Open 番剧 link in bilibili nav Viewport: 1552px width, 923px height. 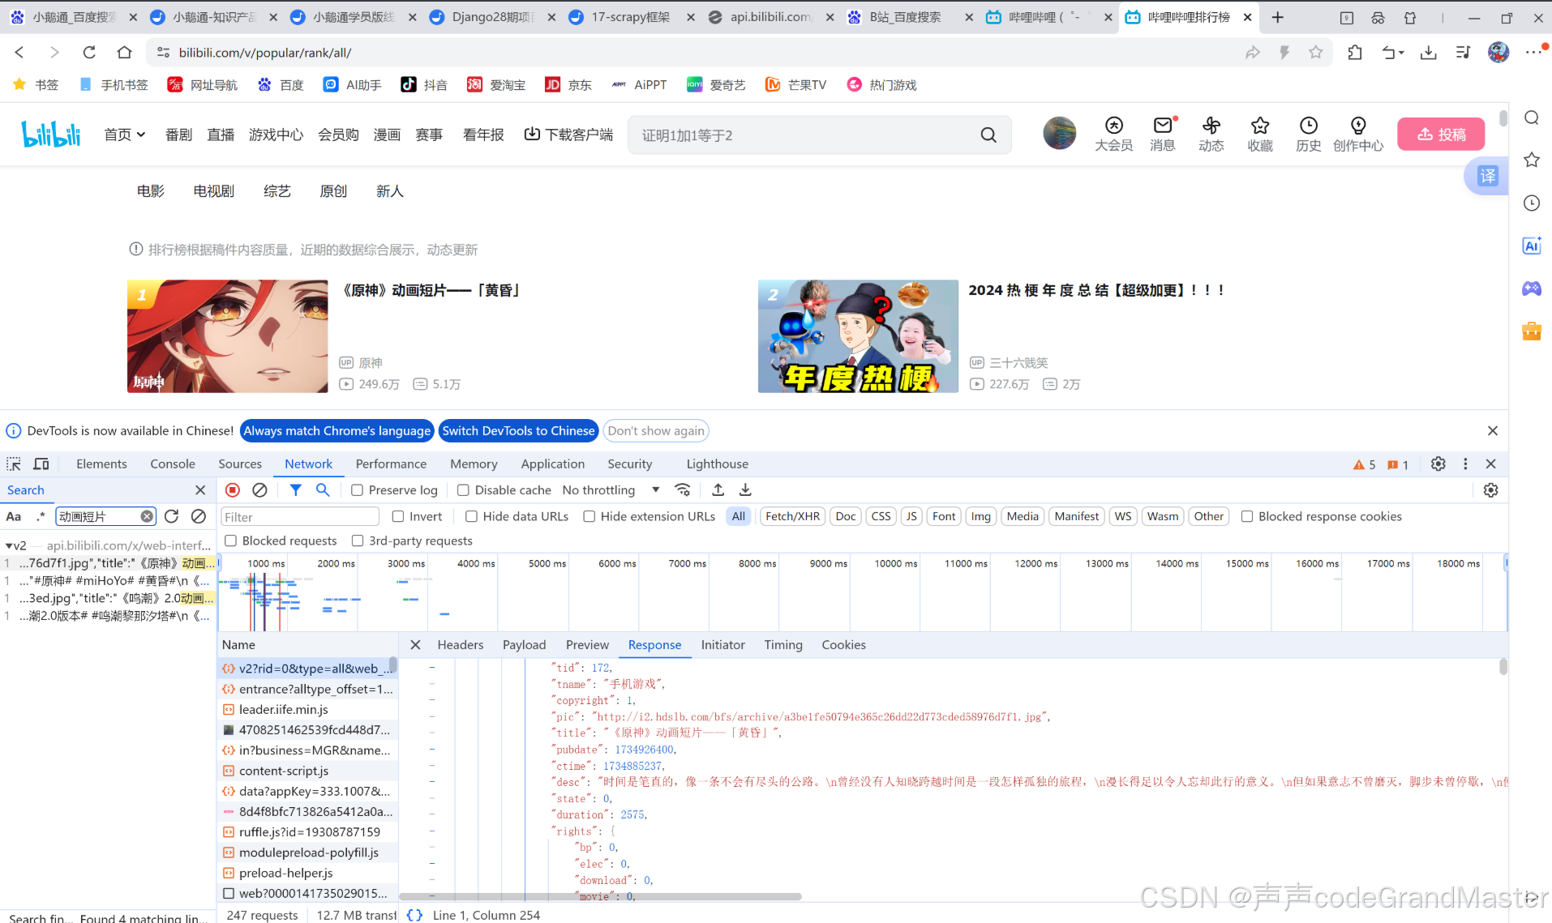[179, 135]
